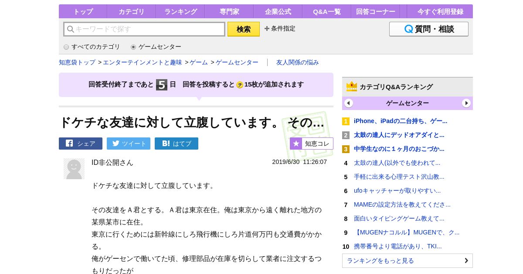Open ranking item 携帯番号より電話があり、TKI
523x274 pixels.
pyautogui.click(x=398, y=247)
